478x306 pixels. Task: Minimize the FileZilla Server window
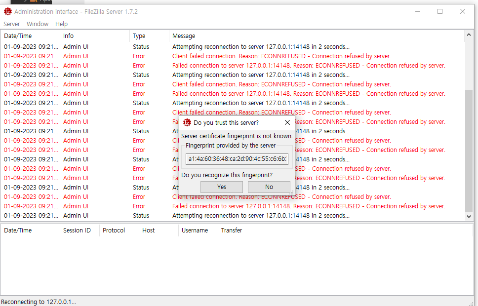(418, 11)
